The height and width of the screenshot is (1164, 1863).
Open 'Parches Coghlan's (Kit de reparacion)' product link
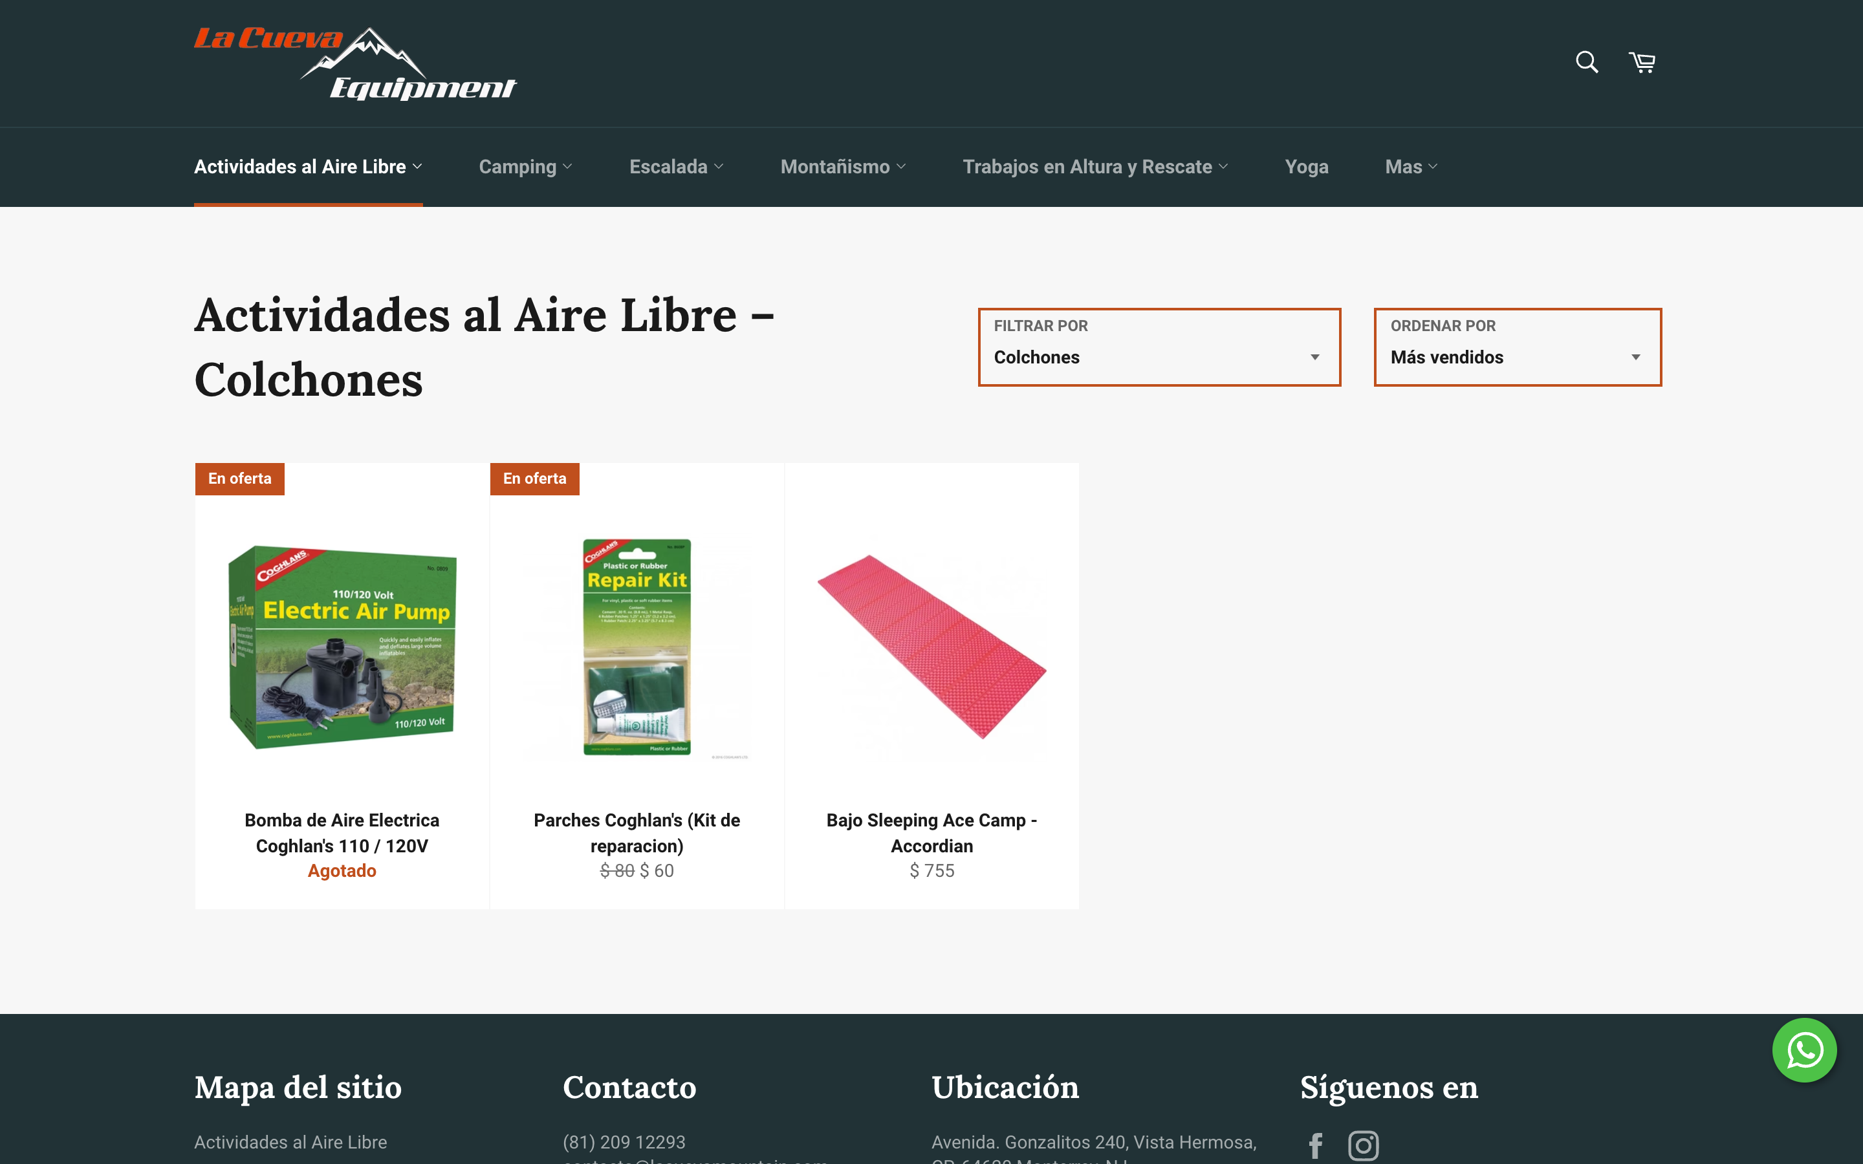point(637,832)
